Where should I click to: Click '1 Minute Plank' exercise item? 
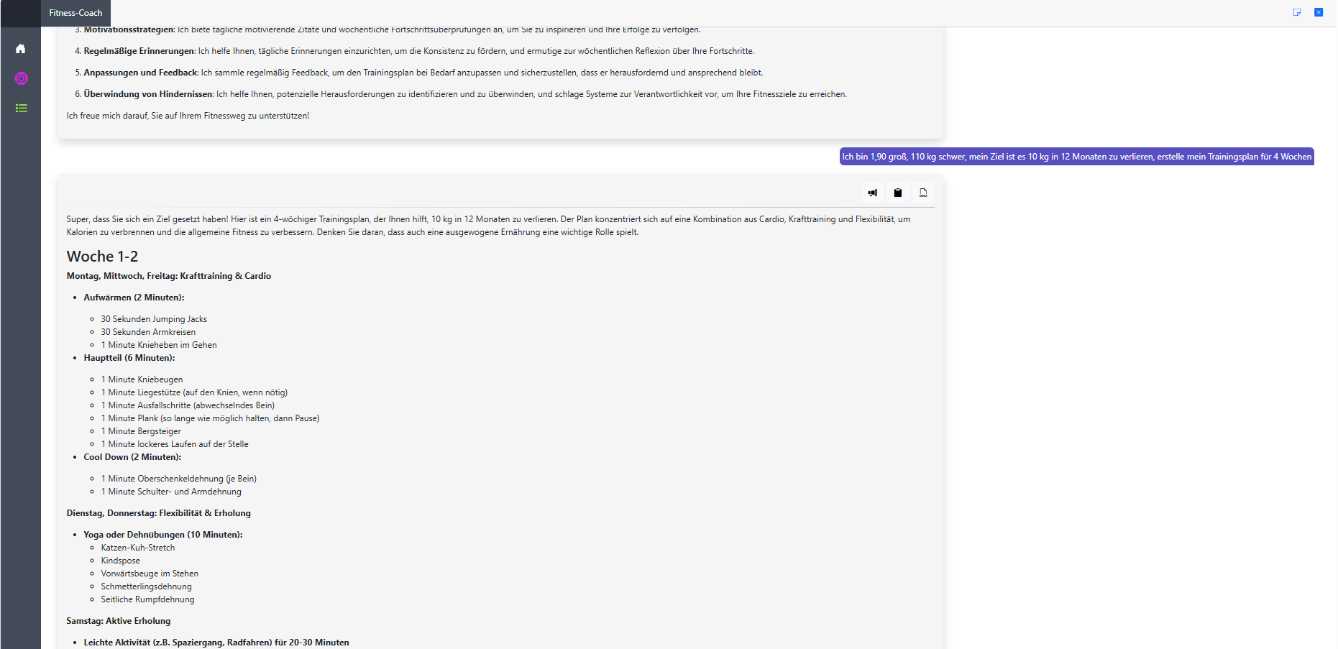point(210,418)
